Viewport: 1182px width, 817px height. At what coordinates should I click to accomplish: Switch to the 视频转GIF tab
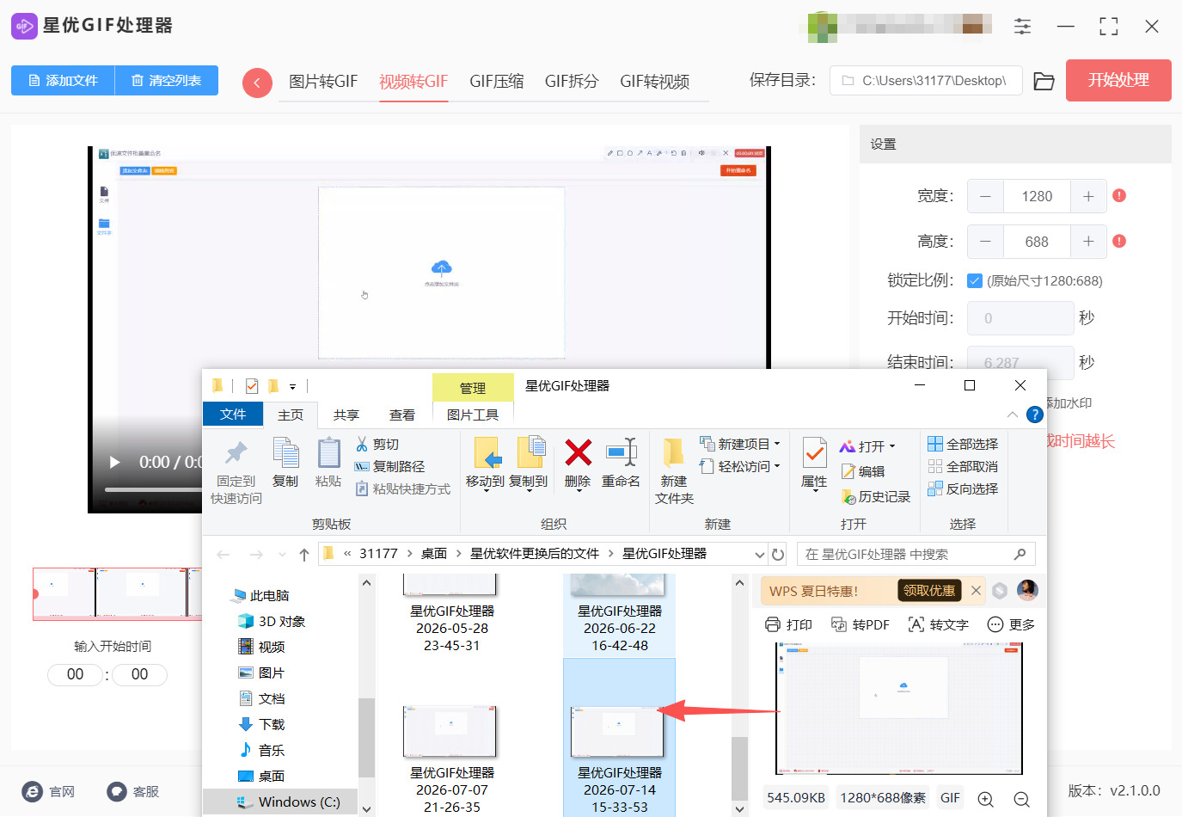[x=413, y=82]
